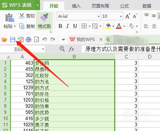Screen dimensions: 160x131
Task: Toggle Bold formatting
Action: 60,26
